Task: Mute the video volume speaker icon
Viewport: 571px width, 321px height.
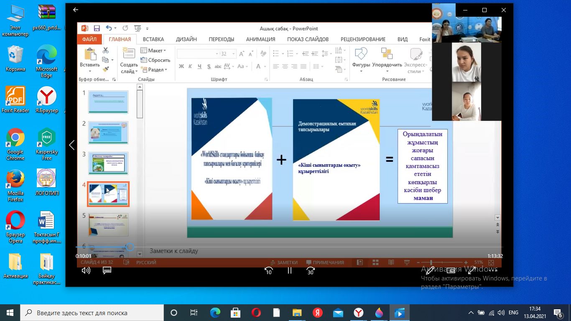Action: click(86, 270)
